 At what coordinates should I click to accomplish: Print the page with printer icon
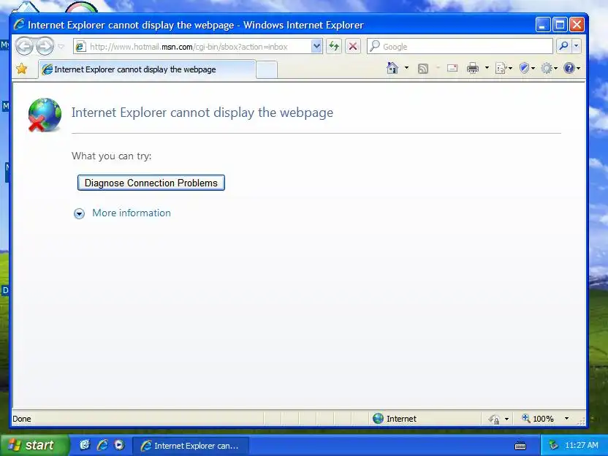(473, 68)
